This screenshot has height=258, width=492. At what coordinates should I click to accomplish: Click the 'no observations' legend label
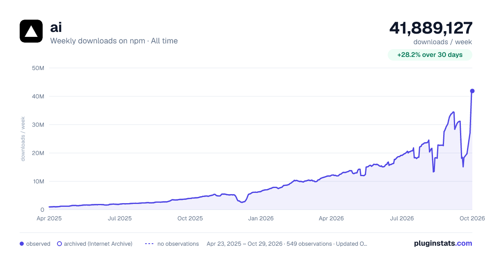[x=178, y=244]
